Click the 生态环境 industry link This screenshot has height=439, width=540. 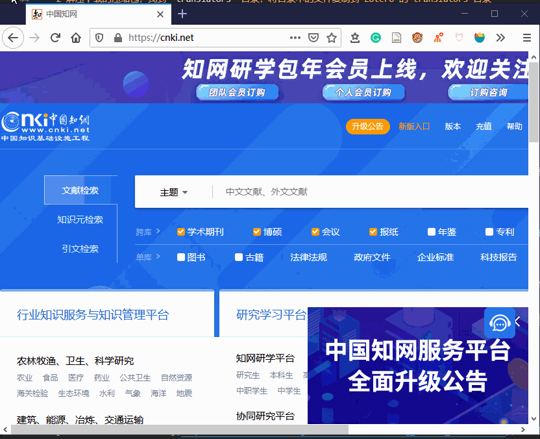[73, 393]
